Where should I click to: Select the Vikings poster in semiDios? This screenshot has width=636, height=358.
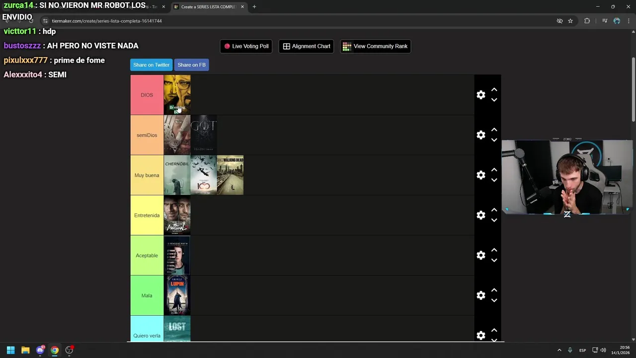(177, 135)
